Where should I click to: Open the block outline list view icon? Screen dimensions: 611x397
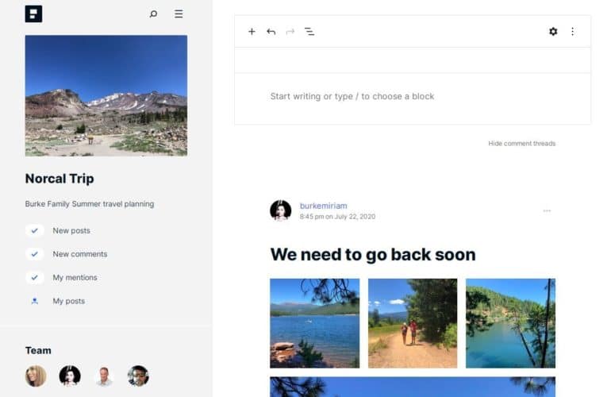(x=309, y=32)
